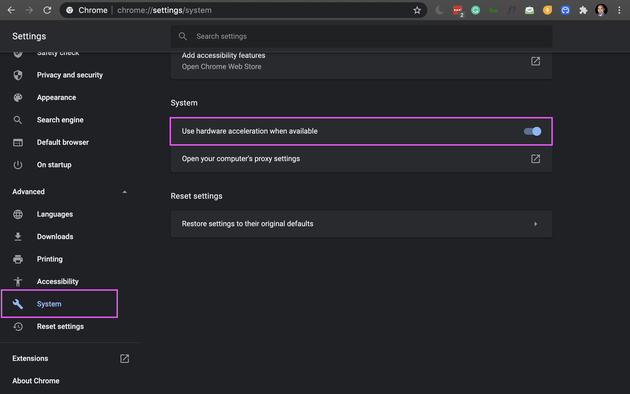Open the Extensions puzzle piece menu
The width and height of the screenshot is (630, 394).
pos(583,10)
